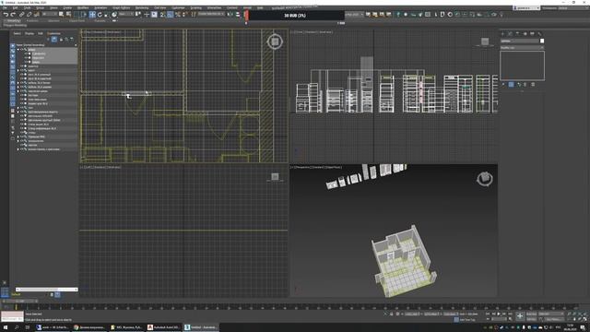Choose the Select Object tool

[x=61, y=15]
